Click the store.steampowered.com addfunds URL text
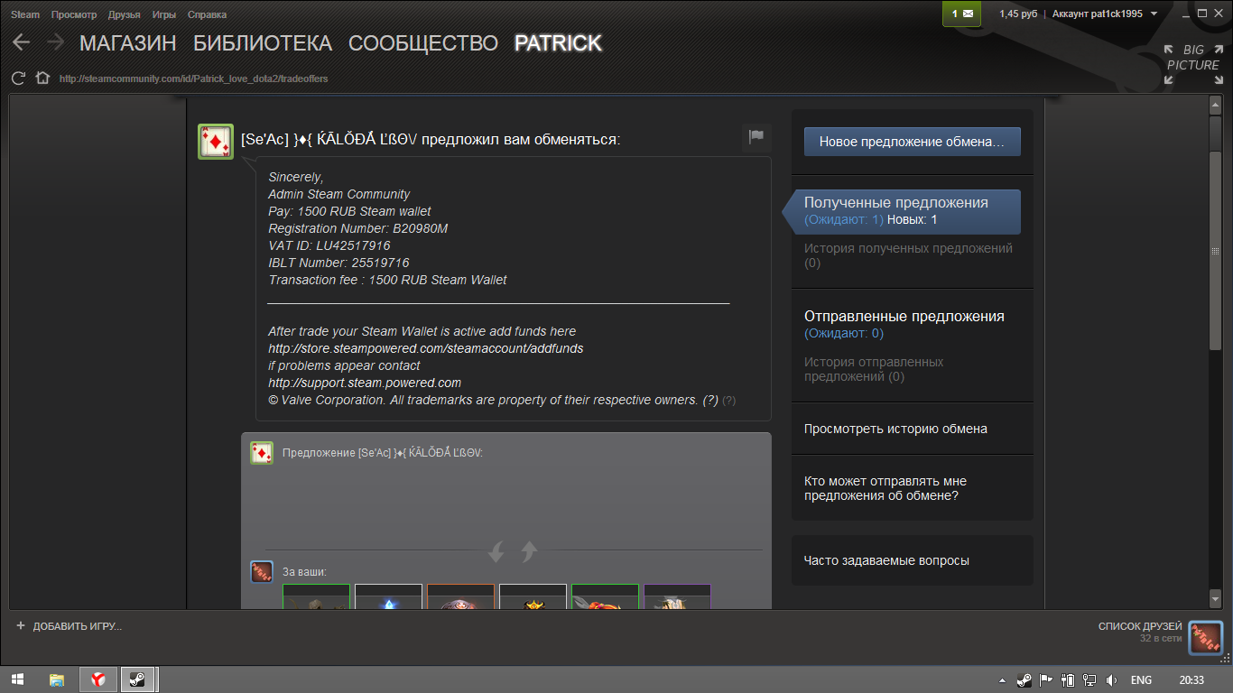The height and width of the screenshot is (693, 1233). pos(426,348)
